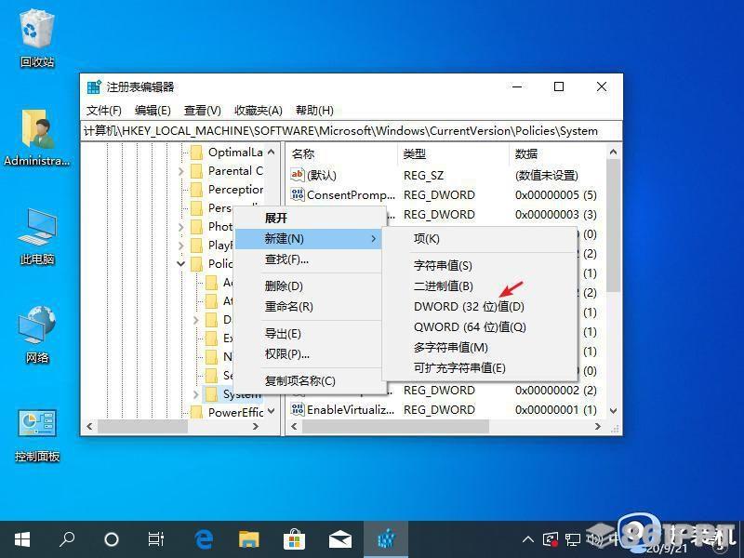Screen dimensions: 744x558
Task: Click the EnableVirtualiz DWORD value icon
Action: (297, 409)
